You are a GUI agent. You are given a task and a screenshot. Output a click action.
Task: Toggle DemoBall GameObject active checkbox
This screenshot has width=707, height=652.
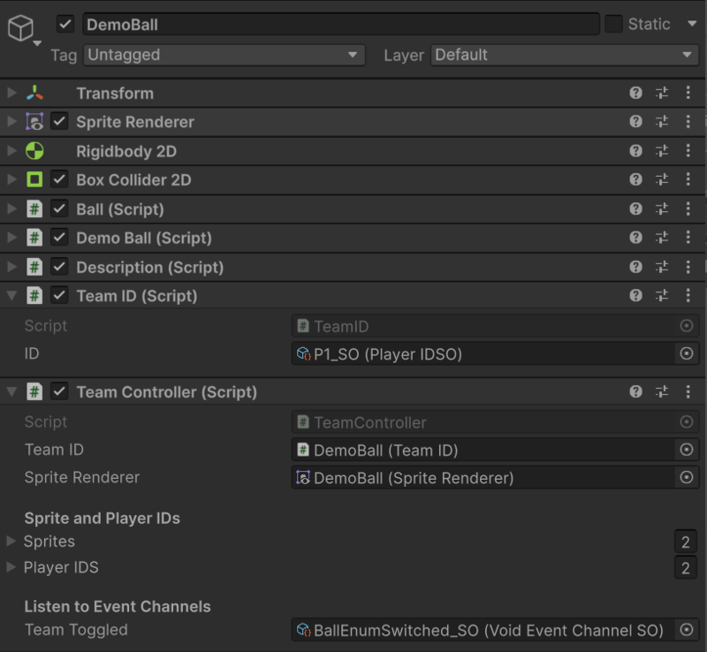65,24
